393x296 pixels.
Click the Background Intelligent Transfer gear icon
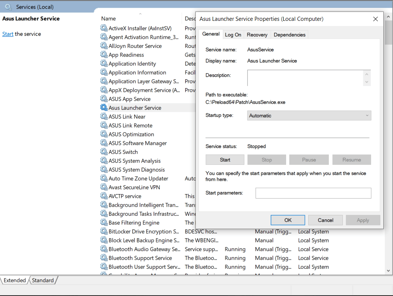click(104, 205)
